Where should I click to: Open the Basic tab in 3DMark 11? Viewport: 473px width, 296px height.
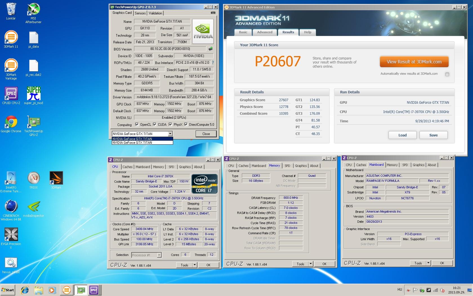click(x=243, y=32)
